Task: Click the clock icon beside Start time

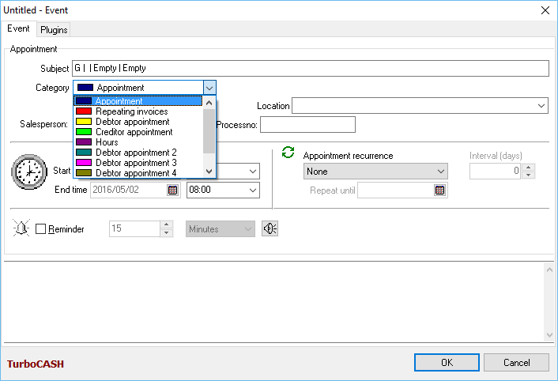Action: (x=29, y=172)
